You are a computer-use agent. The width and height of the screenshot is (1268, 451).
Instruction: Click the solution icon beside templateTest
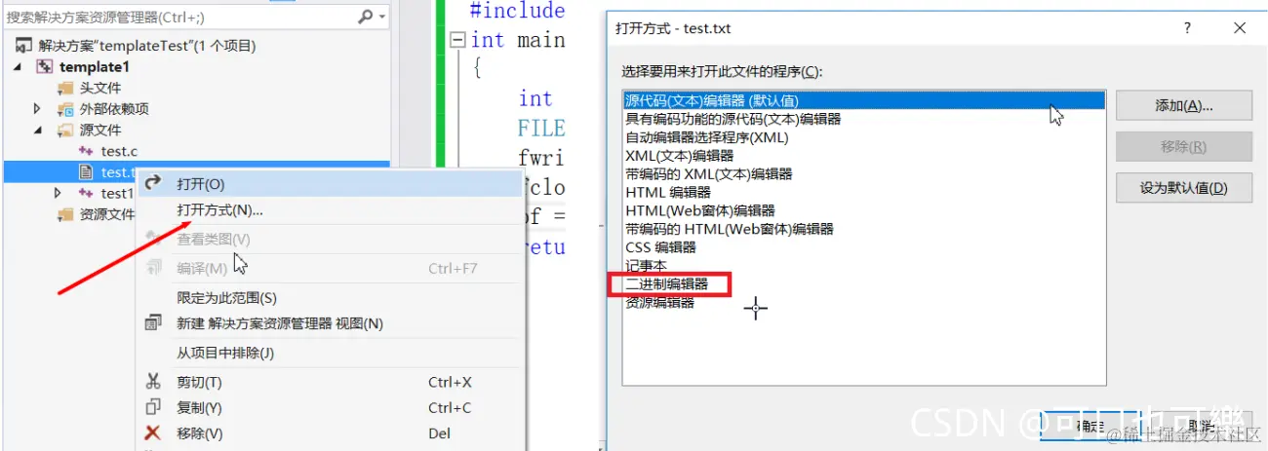(24, 46)
